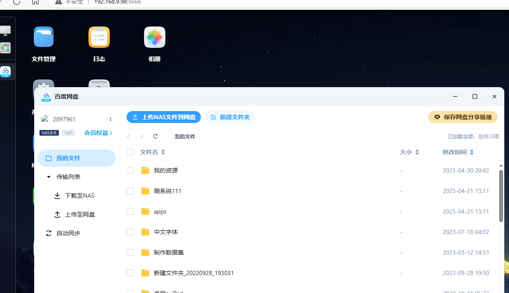Viewport: 509px width, 293px height.
Task: Create a folder with 新建文件夹
Action: (x=230, y=117)
